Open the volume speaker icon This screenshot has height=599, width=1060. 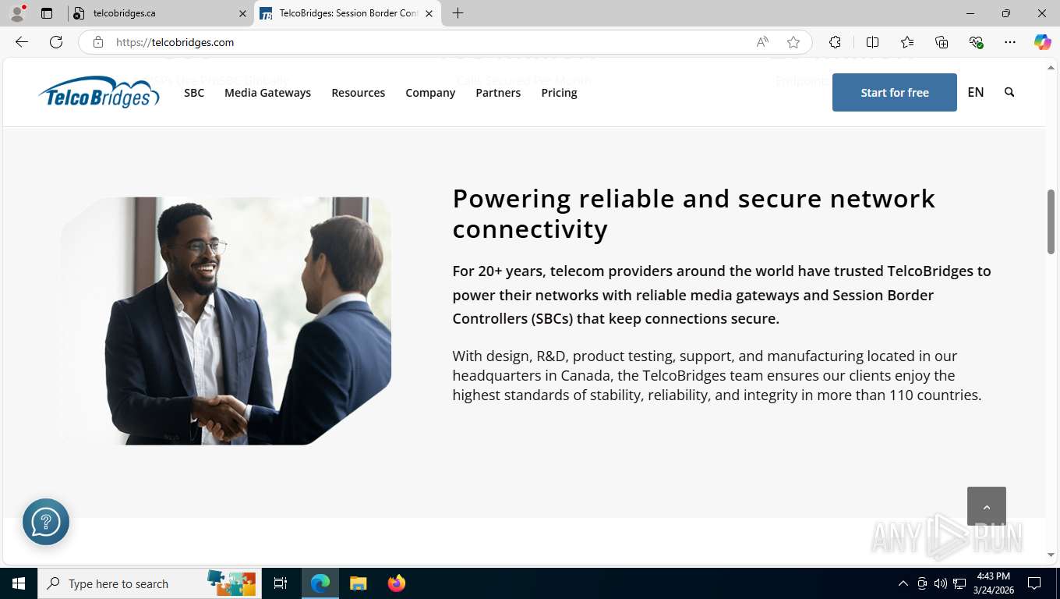click(x=940, y=583)
